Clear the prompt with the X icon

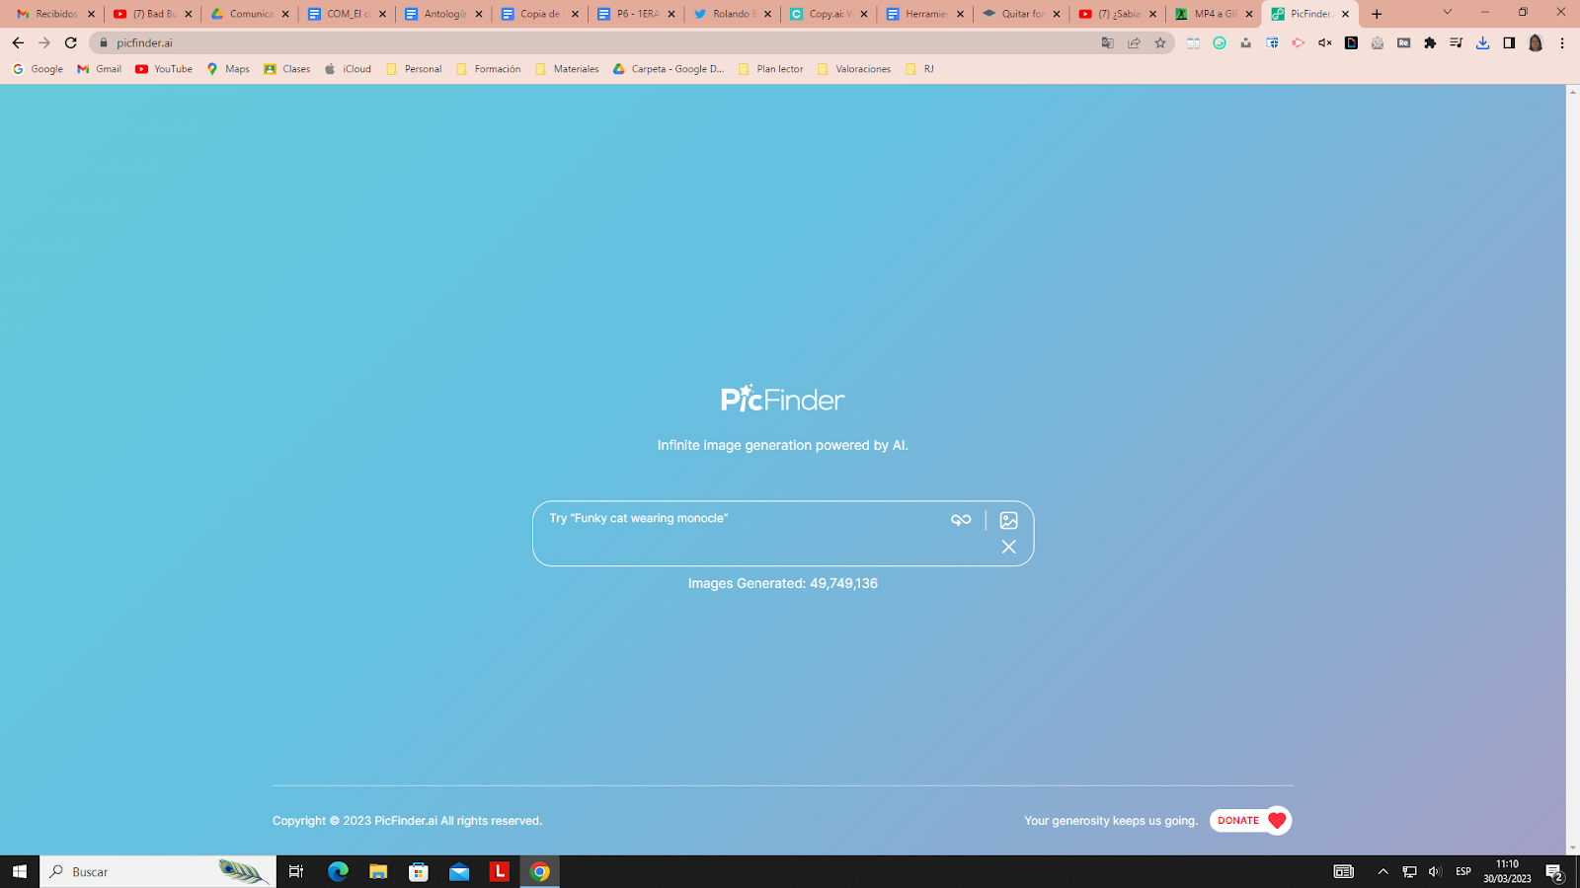1008,547
